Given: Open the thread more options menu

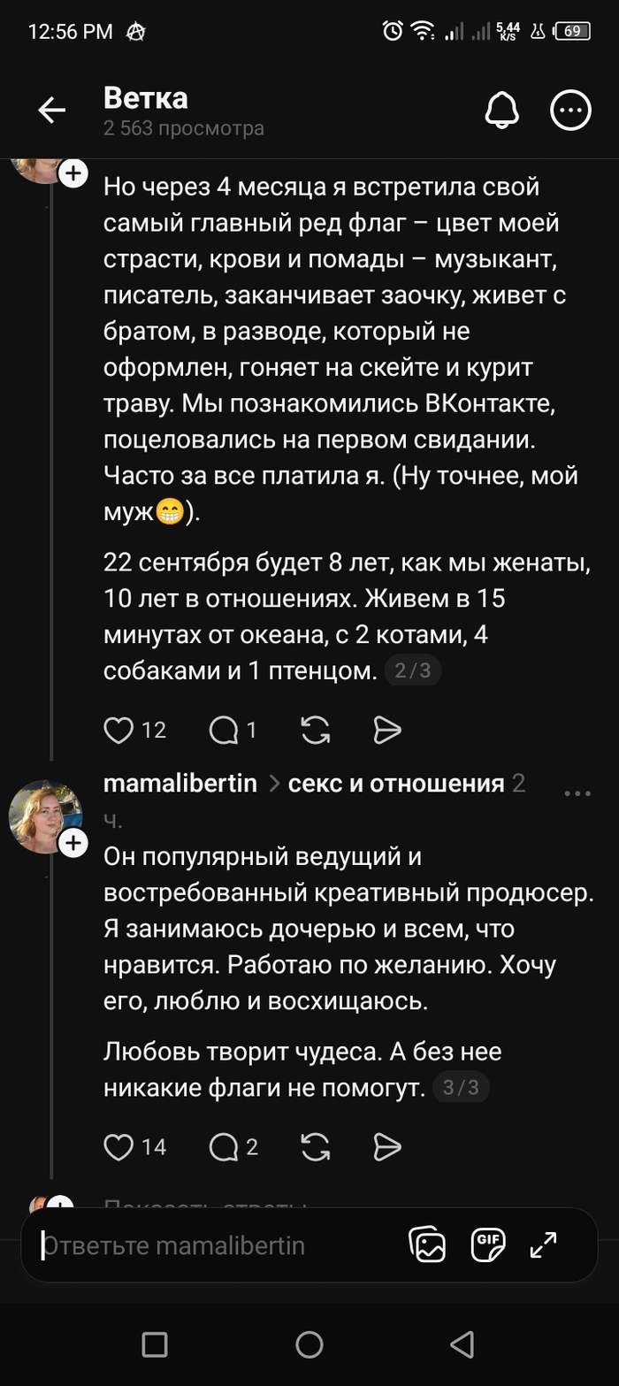Looking at the screenshot, I should tap(570, 111).
